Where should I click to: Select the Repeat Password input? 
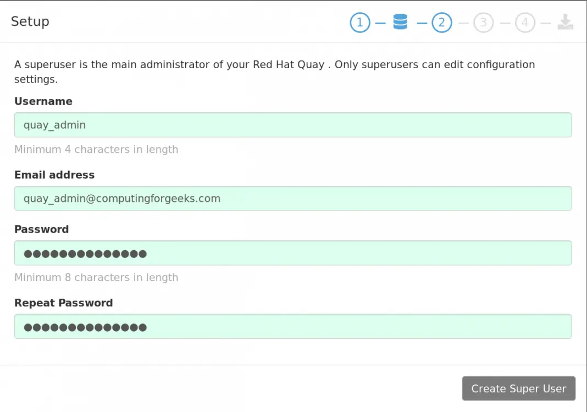[293, 326]
